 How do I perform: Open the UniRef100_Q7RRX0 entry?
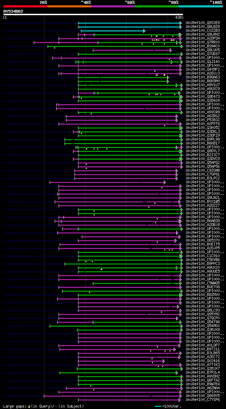pos(203,42)
